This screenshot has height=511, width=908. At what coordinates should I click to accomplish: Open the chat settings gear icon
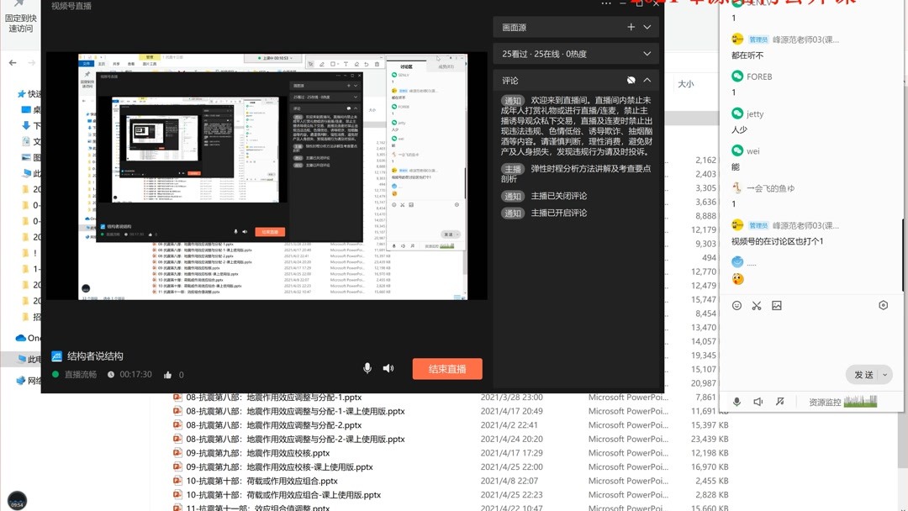(x=883, y=304)
